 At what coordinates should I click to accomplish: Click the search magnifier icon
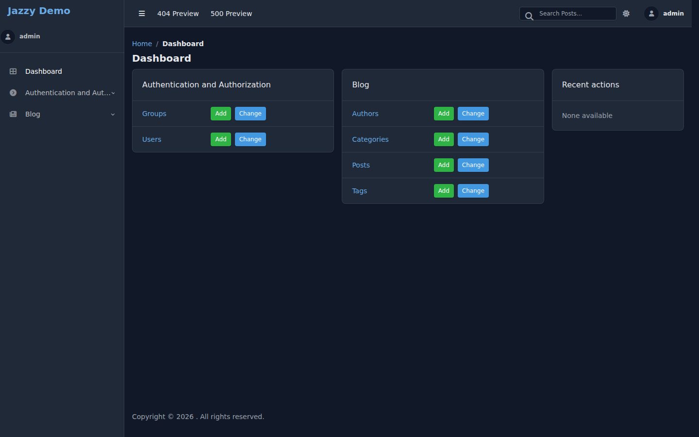[529, 16]
